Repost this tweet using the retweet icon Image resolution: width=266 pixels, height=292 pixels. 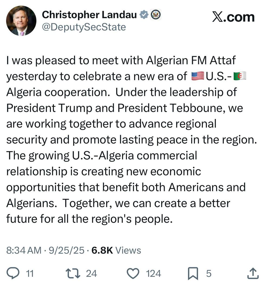coord(74,274)
